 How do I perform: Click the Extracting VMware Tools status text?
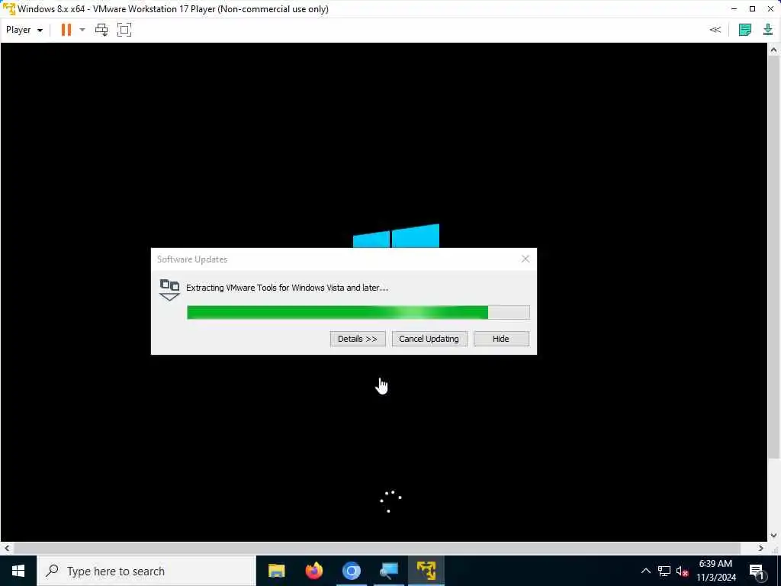(x=287, y=288)
